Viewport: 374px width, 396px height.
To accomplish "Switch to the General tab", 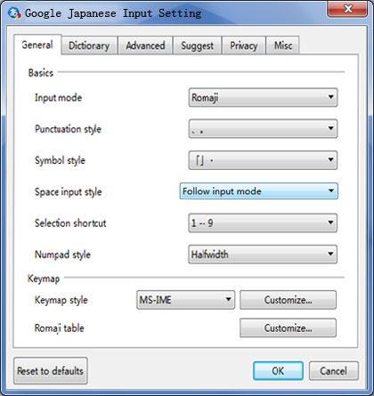I will (x=37, y=44).
